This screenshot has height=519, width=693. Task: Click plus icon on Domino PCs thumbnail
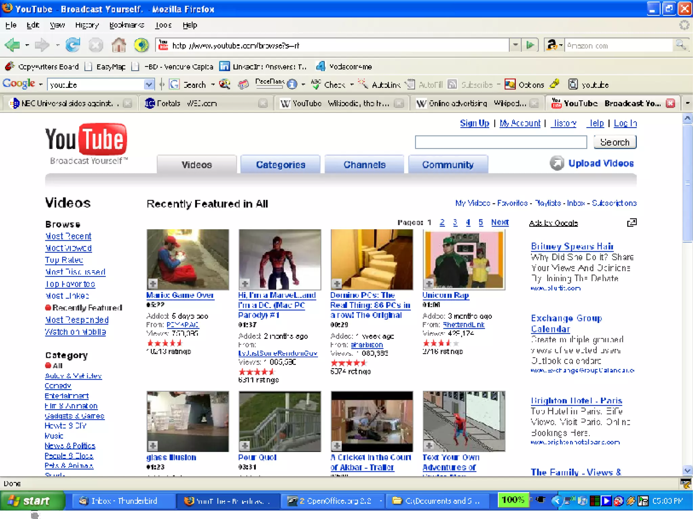pos(337,283)
